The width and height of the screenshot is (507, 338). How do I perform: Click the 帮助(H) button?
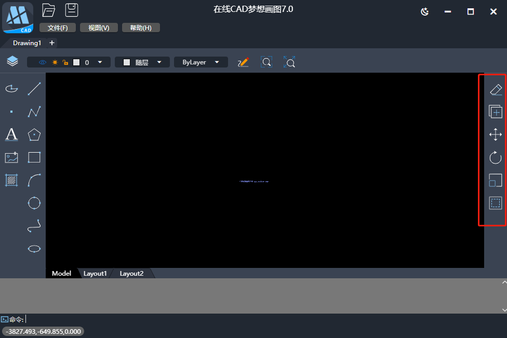click(141, 28)
